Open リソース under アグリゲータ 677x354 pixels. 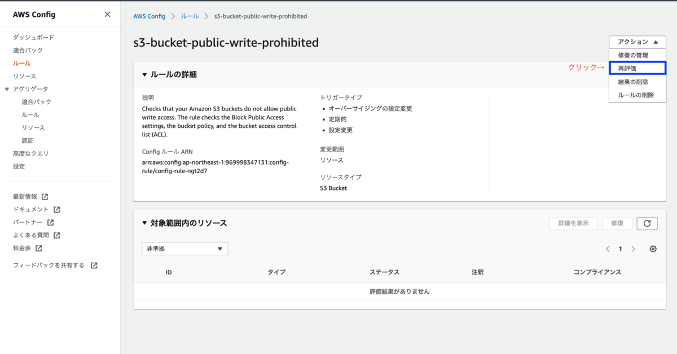point(33,128)
